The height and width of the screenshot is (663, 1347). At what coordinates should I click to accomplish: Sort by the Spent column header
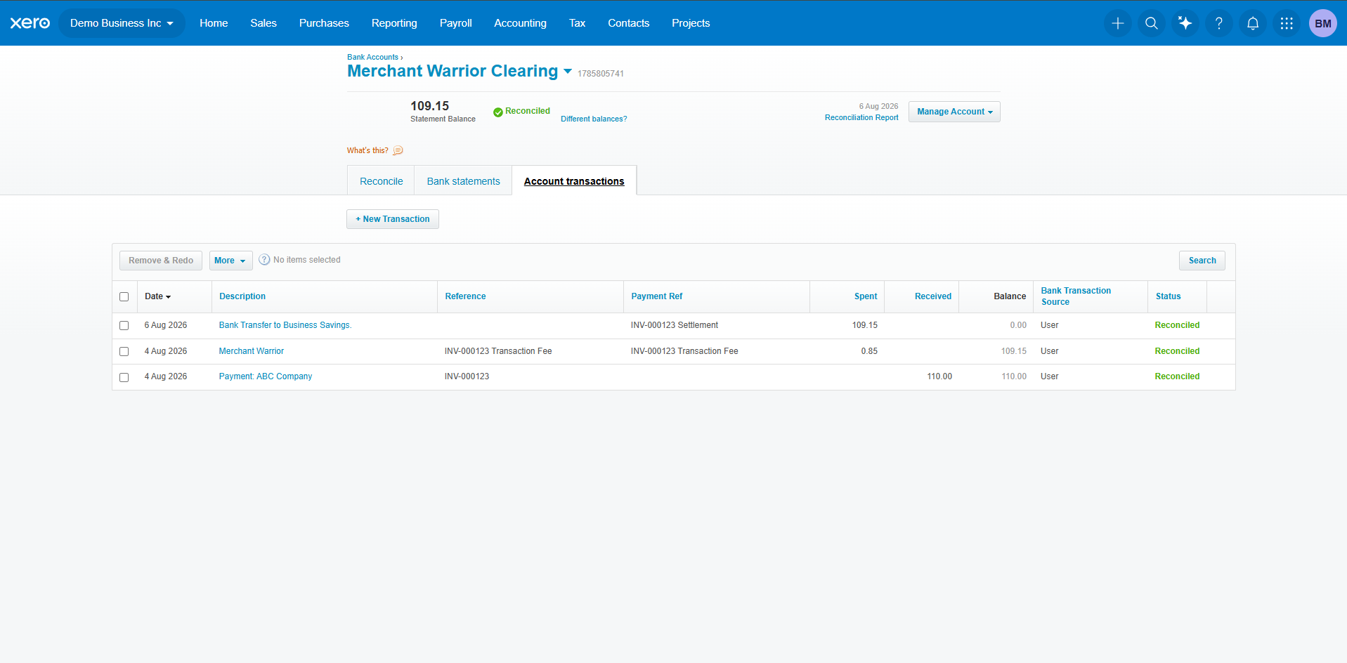coord(866,296)
